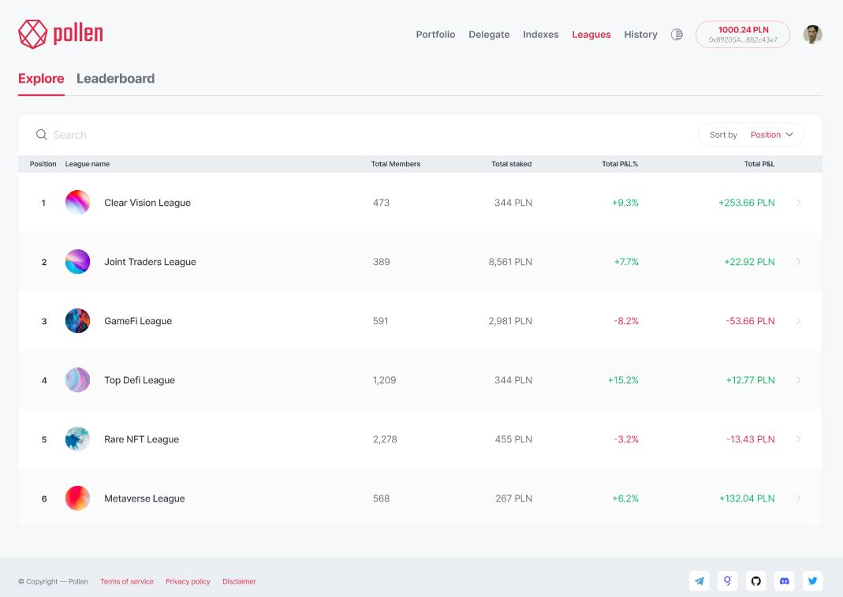The image size is (843, 597).
Task: Open the Twitter link in footer
Action: 812,581
